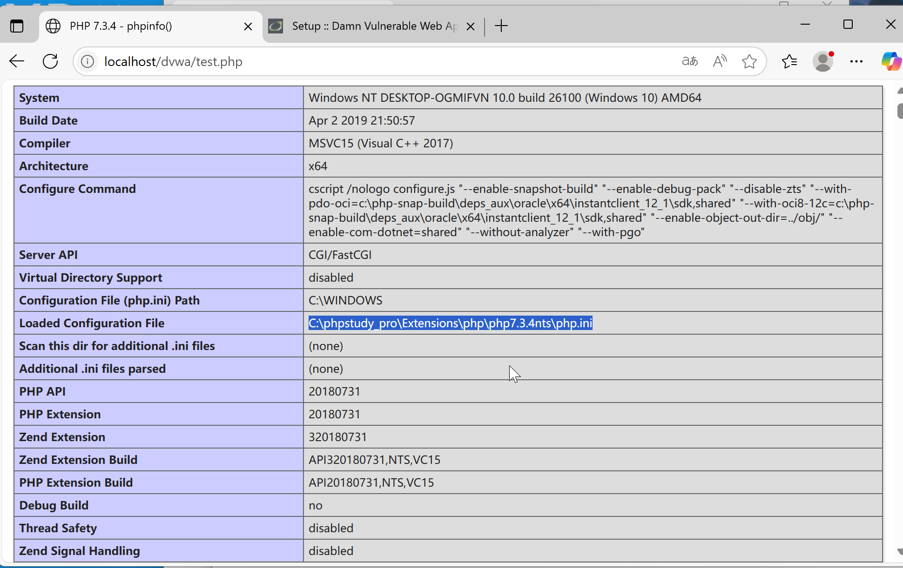Reload the phpinfo page
Screen dimensions: 903x568
coord(50,61)
